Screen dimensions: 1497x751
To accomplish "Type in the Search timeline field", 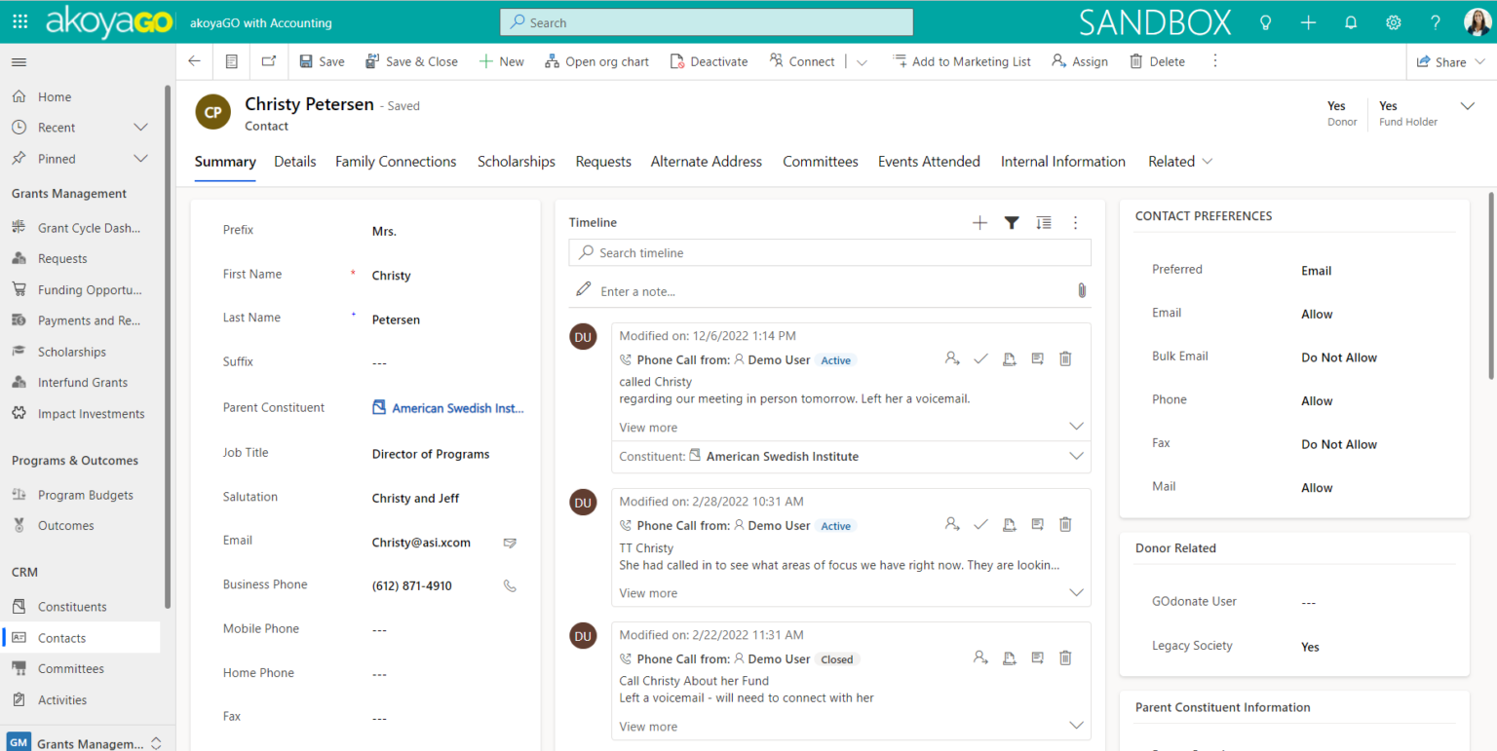I will click(829, 252).
